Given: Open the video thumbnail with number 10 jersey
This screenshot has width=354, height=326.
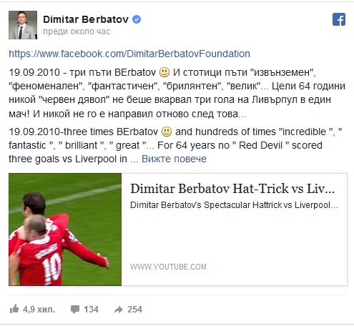Looking at the screenshot, I should pos(65,229).
